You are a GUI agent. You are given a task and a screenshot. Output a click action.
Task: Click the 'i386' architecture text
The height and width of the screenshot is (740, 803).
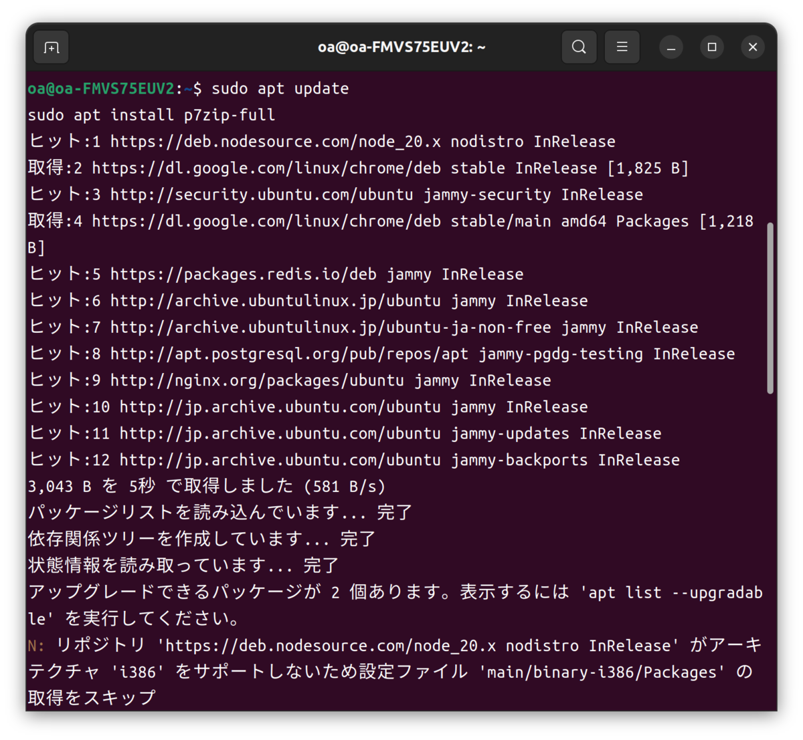pyautogui.click(x=138, y=672)
